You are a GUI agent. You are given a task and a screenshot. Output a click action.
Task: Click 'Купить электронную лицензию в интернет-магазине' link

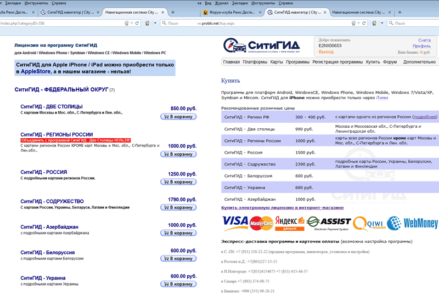(x=282, y=208)
